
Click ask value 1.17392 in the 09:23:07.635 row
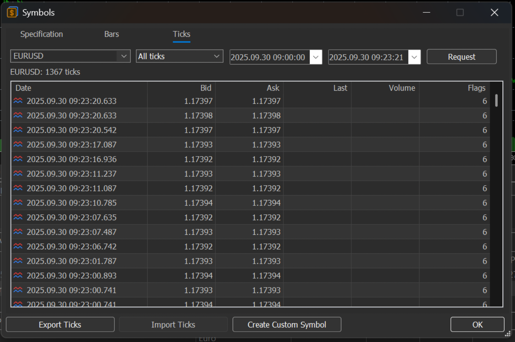click(266, 217)
